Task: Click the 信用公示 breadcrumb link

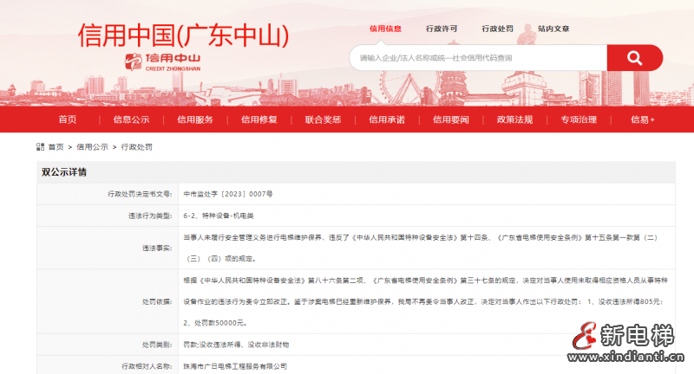Action: click(x=92, y=147)
